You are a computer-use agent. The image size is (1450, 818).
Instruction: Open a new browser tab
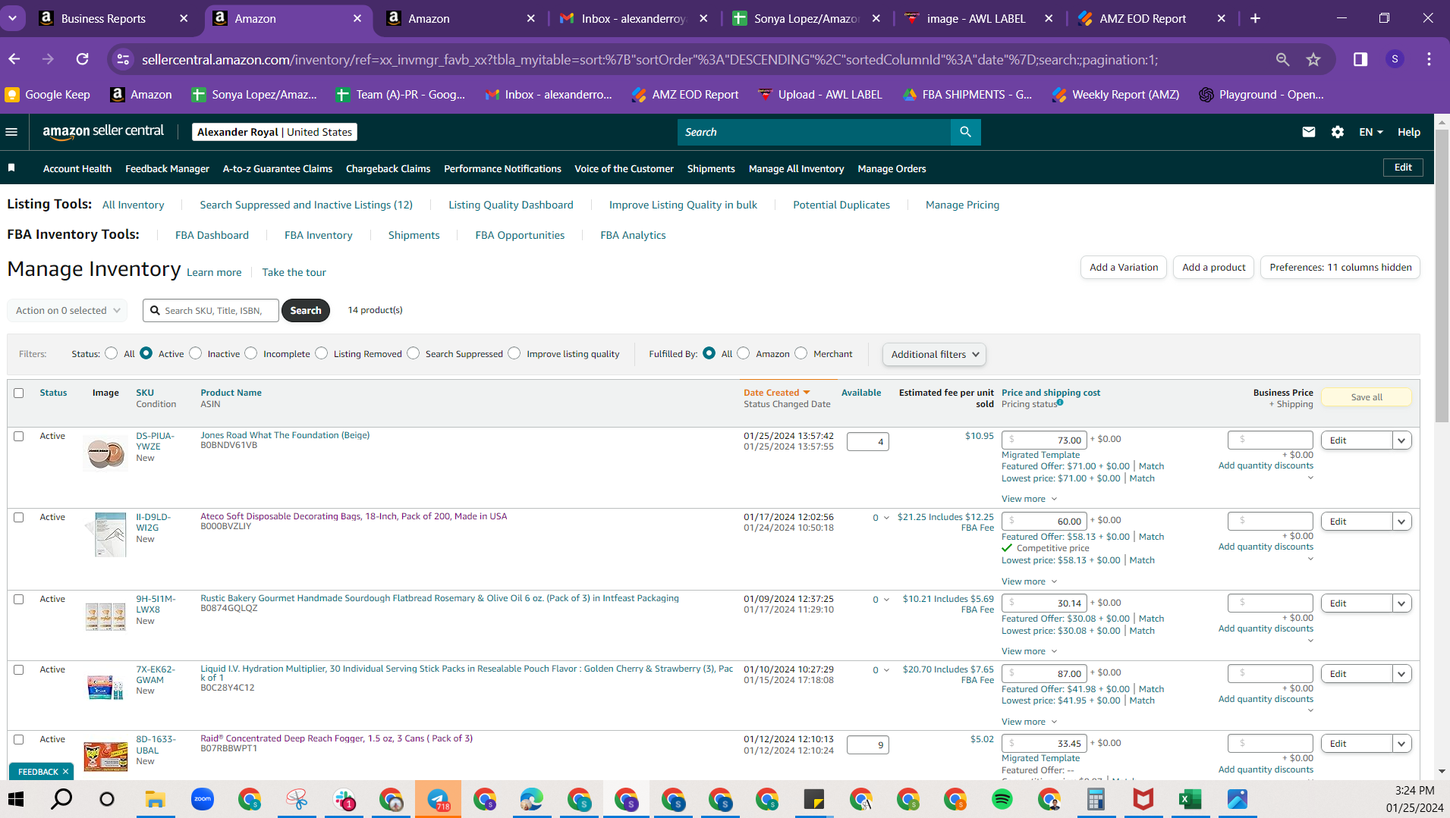(1255, 18)
